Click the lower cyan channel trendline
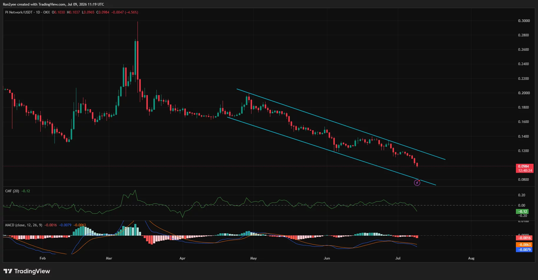 (x=331, y=151)
